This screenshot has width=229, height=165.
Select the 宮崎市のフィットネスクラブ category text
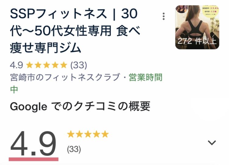pos(64,77)
